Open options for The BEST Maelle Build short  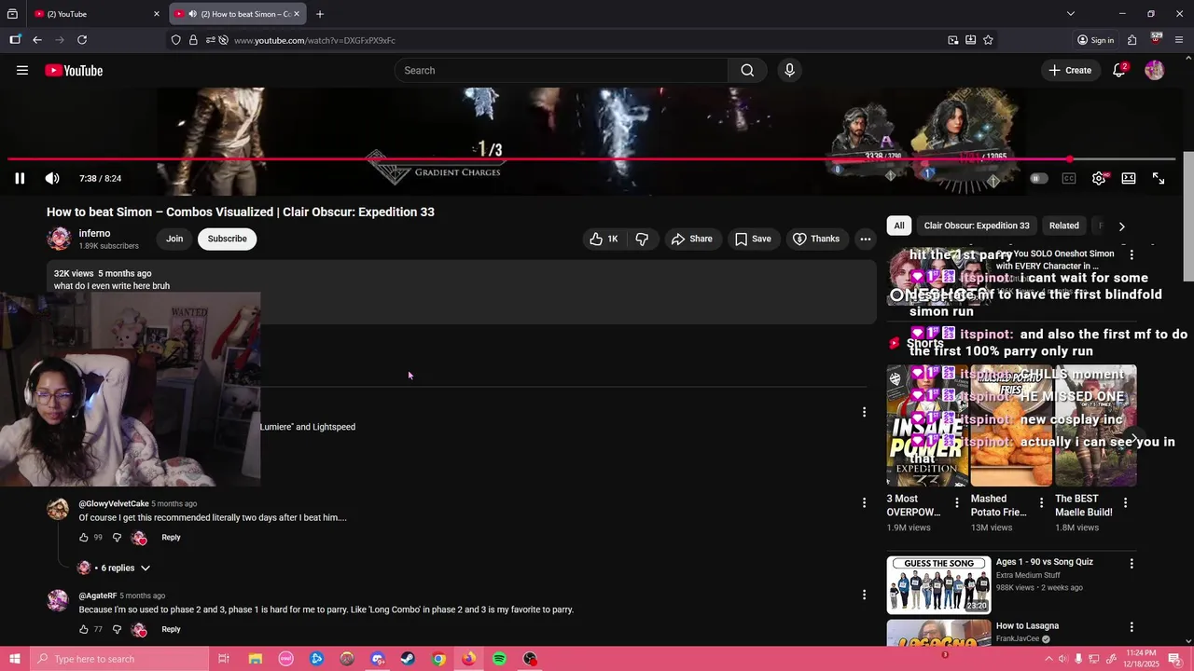pyautogui.click(x=1125, y=503)
